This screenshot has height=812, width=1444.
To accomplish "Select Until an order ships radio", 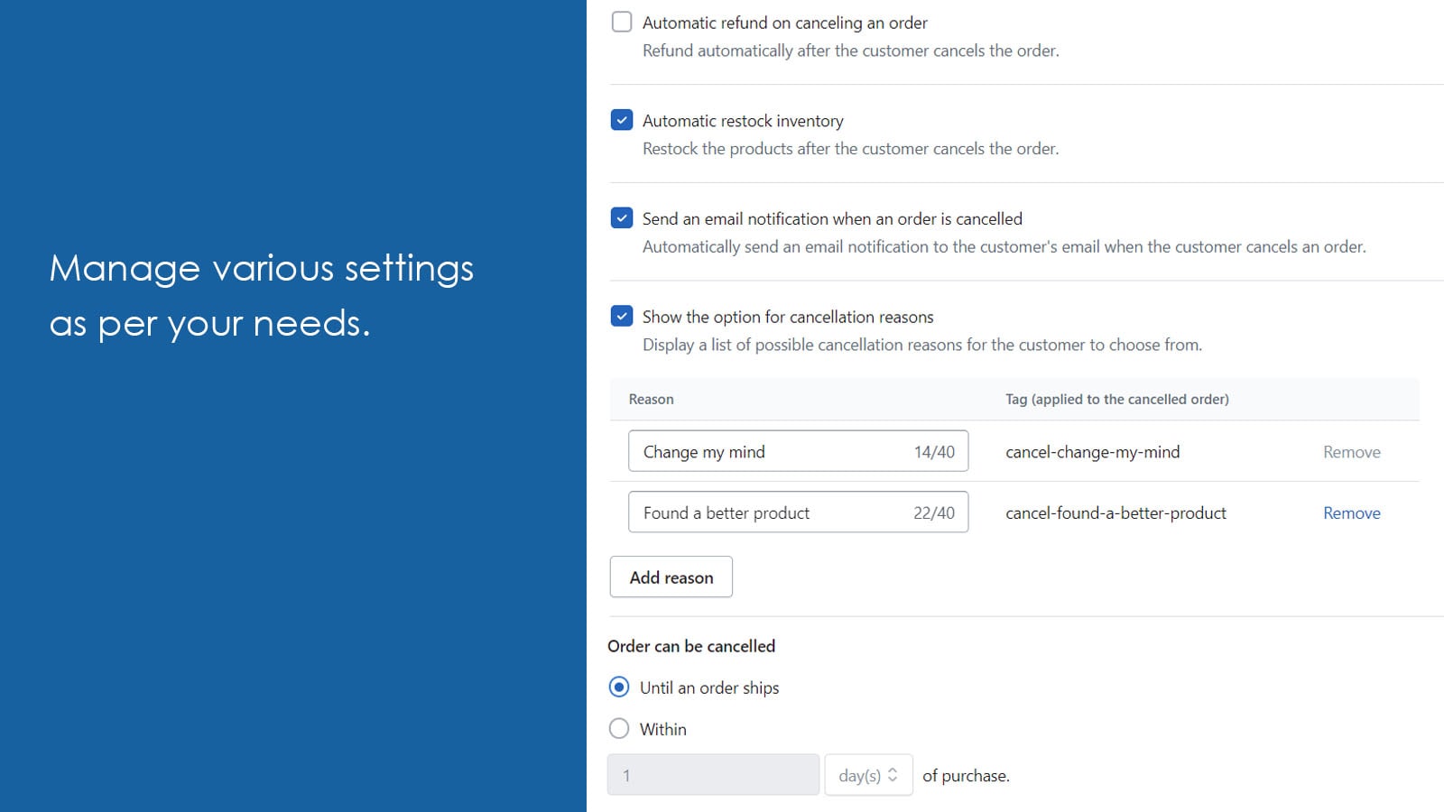I will click(619, 687).
